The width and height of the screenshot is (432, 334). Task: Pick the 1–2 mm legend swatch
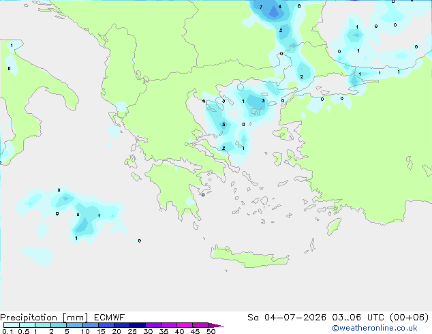(43, 325)
